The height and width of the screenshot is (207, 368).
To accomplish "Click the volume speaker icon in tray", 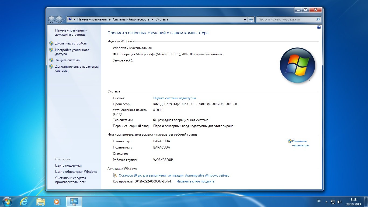I will point(339,202).
